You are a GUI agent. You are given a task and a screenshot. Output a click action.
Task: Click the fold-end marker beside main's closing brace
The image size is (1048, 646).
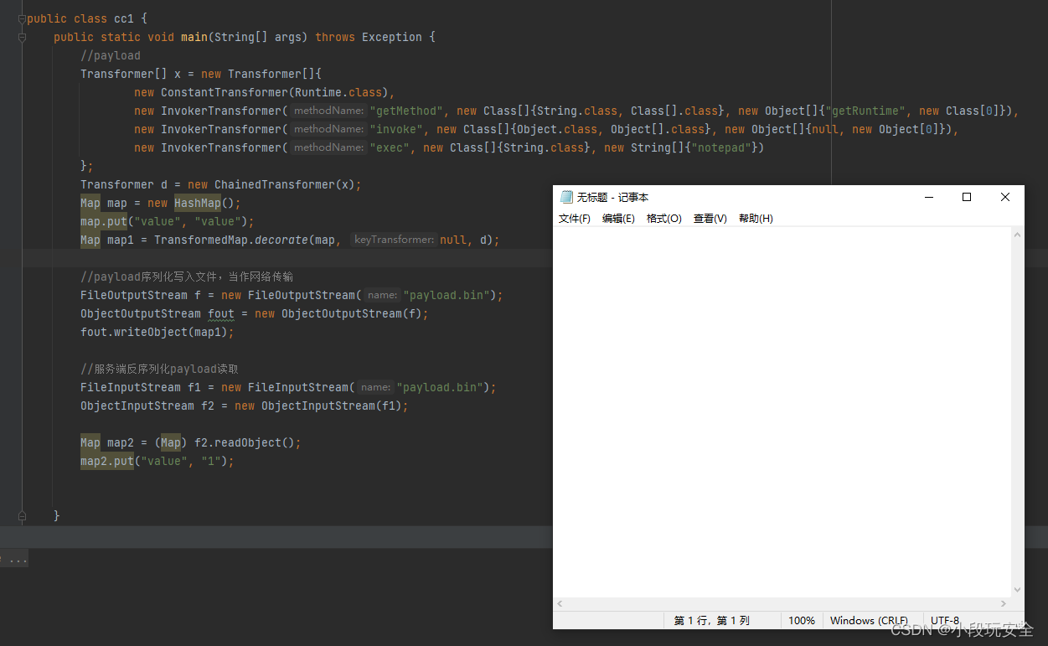pos(22,516)
